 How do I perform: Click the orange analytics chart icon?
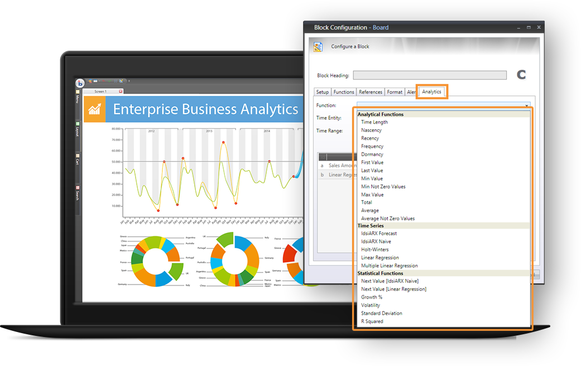[94, 109]
